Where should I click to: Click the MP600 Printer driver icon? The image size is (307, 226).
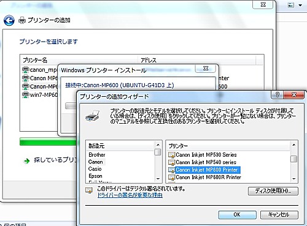pyautogui.click(x=171, y=170)
